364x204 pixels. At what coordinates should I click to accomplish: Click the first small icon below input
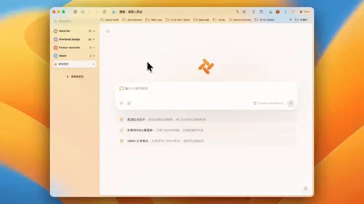click(121, 103)
